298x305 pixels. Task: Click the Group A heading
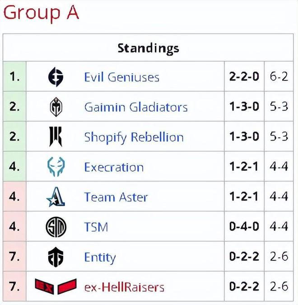(x=41, y=13)
